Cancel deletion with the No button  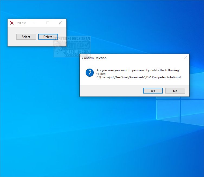(175, 91)
